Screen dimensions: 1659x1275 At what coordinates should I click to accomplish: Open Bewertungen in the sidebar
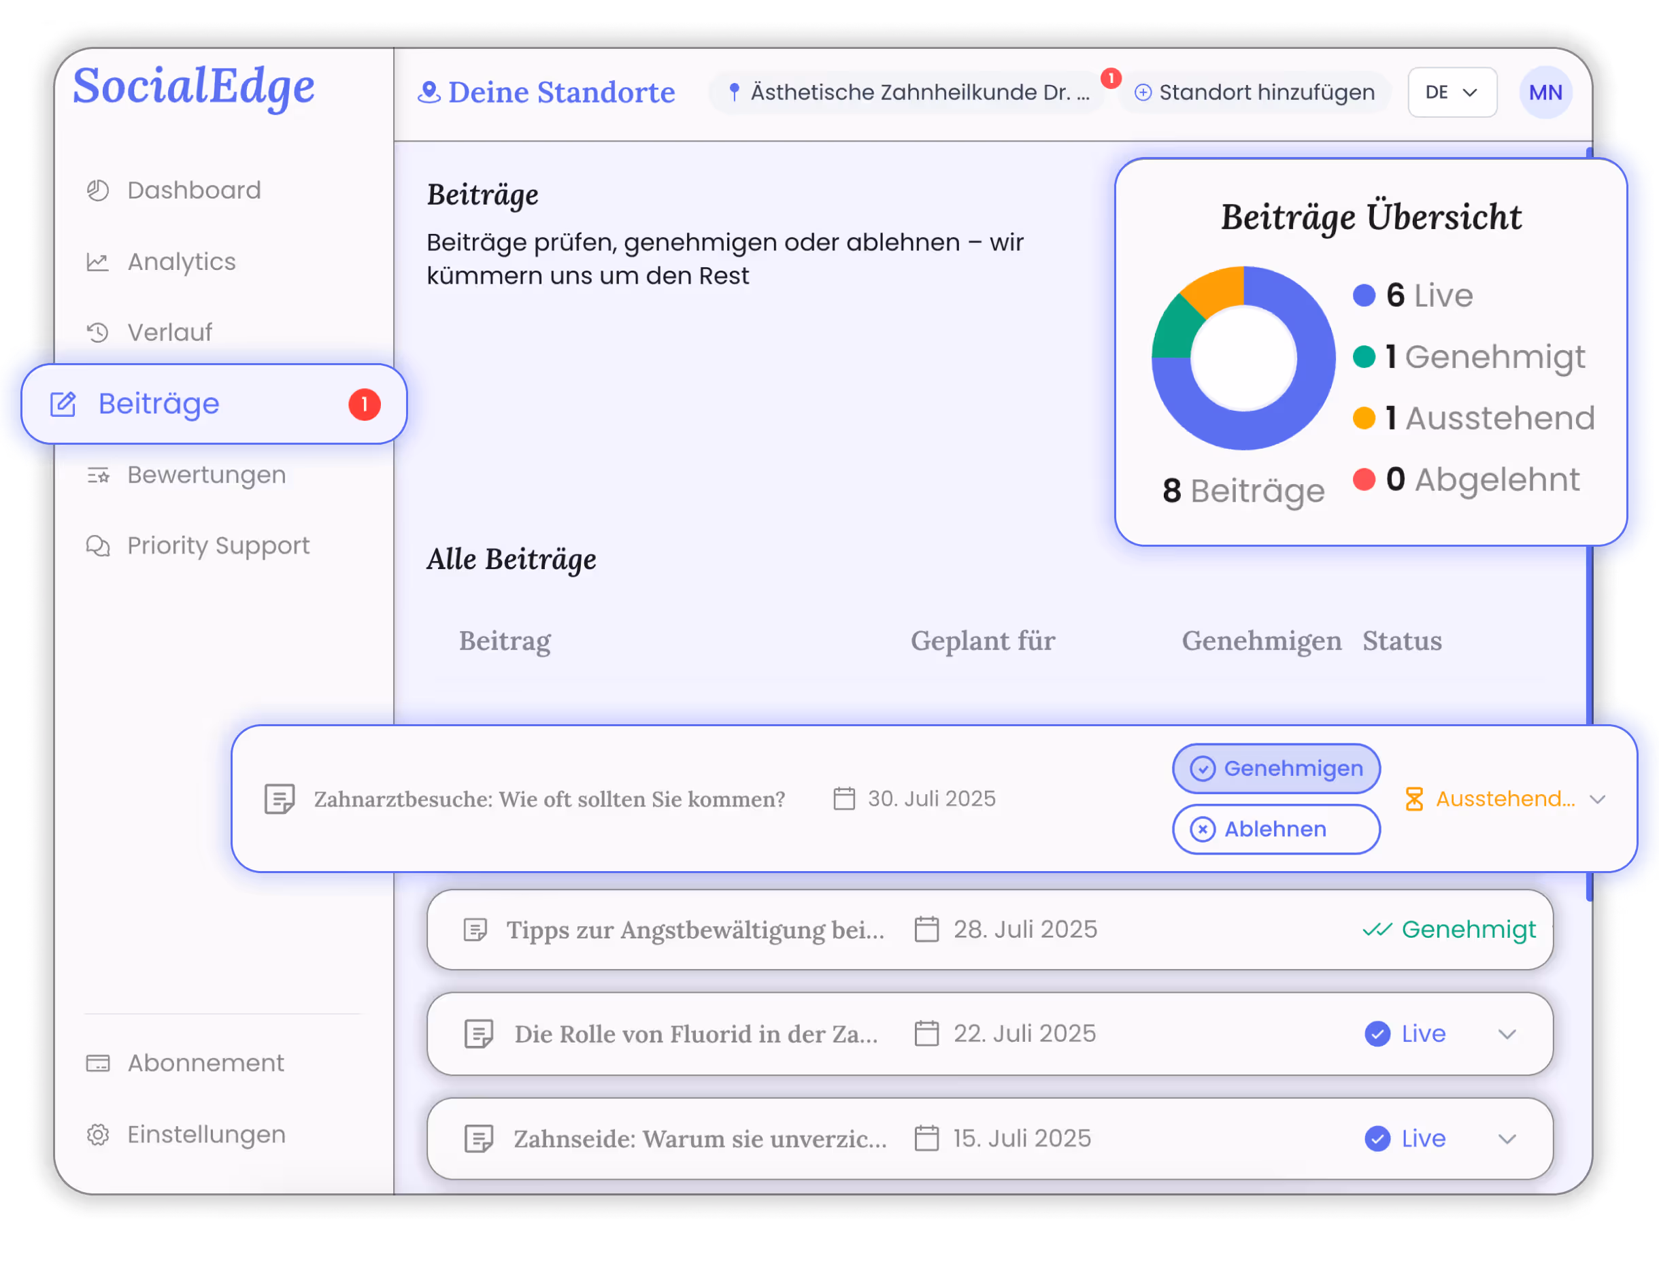pyautogui.click(x=186, y=475)
